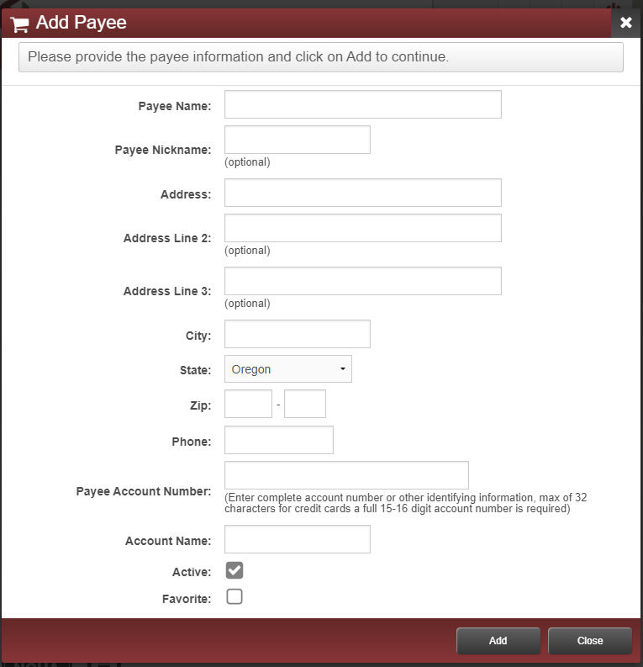Enable the Favorite checkbox
Image resolution: width=643 pixels, height=667 pixels.
235,597
